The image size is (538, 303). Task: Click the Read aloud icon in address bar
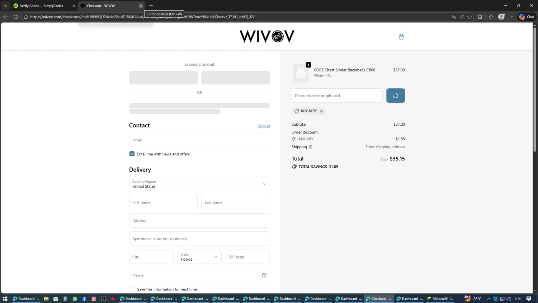[462, 17]
